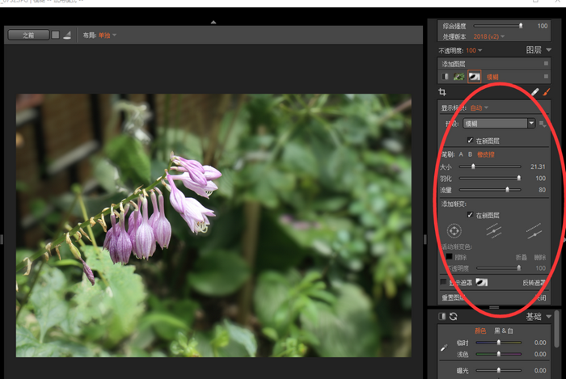
Task: Pick the white balance eyedropper icon
Action: 442,347
